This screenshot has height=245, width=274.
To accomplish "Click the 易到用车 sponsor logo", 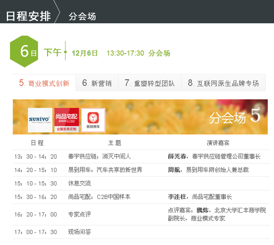I will [93, 120].
